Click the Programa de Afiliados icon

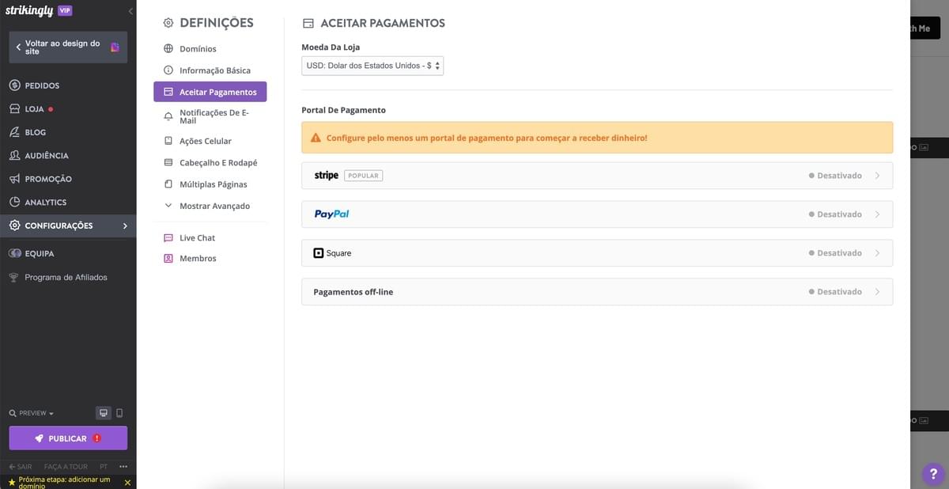pyautogui.click(x=14, y=277)
